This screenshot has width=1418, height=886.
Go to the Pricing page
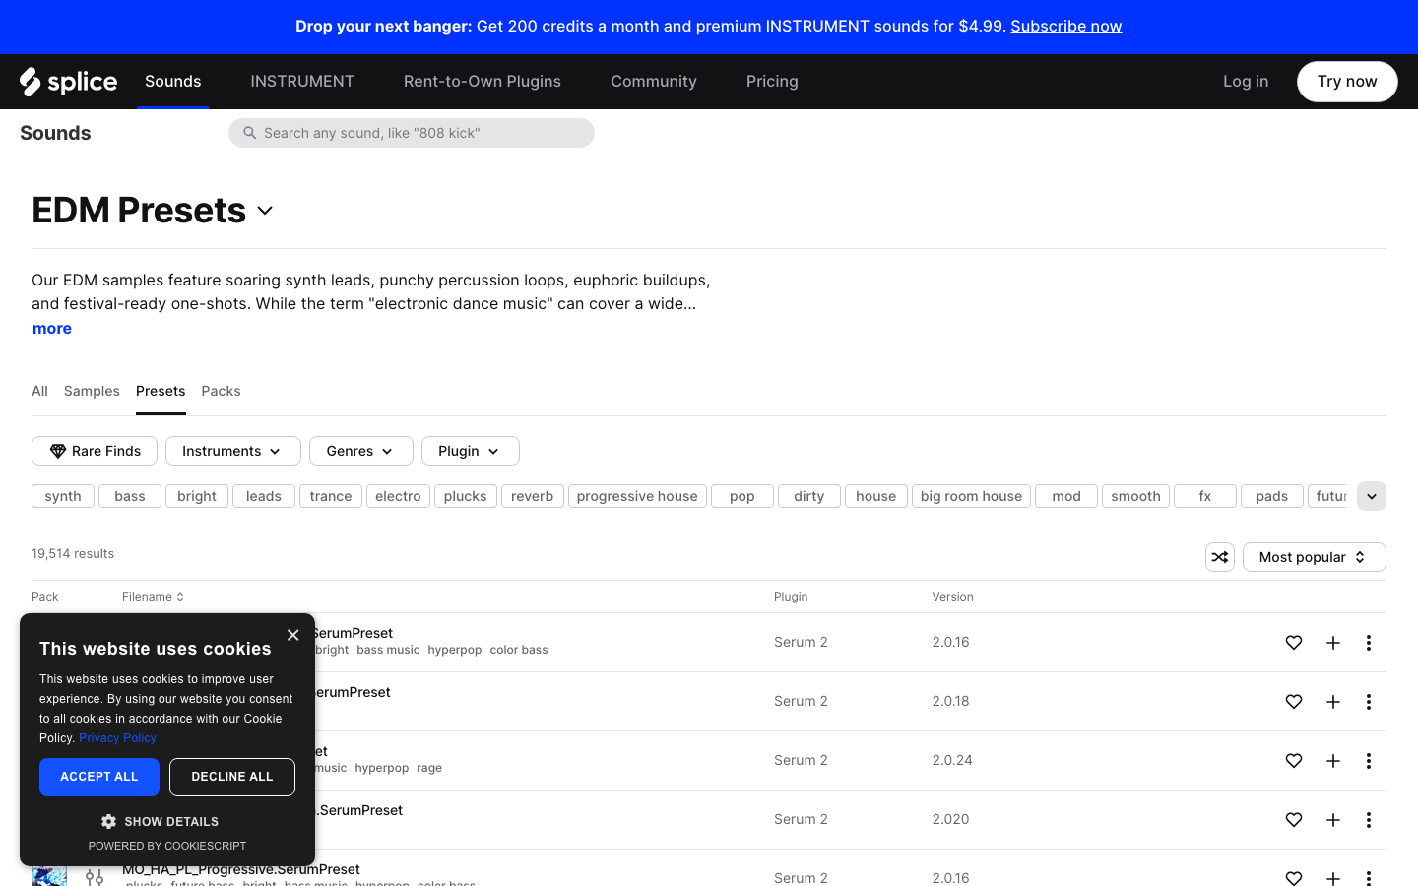[x=772, y=82]
